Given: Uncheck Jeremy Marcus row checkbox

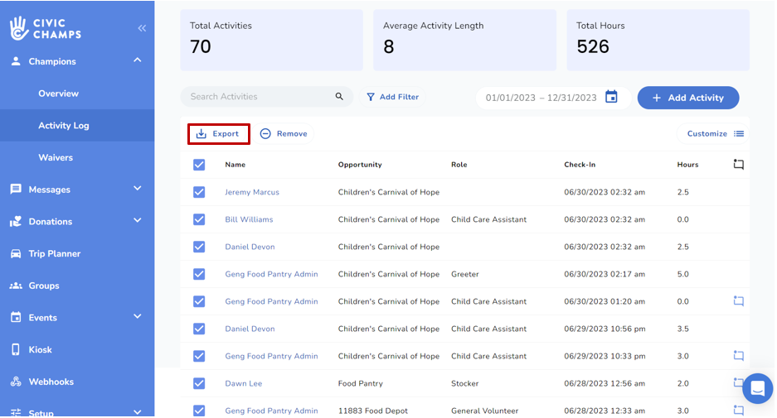Looking at the screenshot, I should coord(199,192).
